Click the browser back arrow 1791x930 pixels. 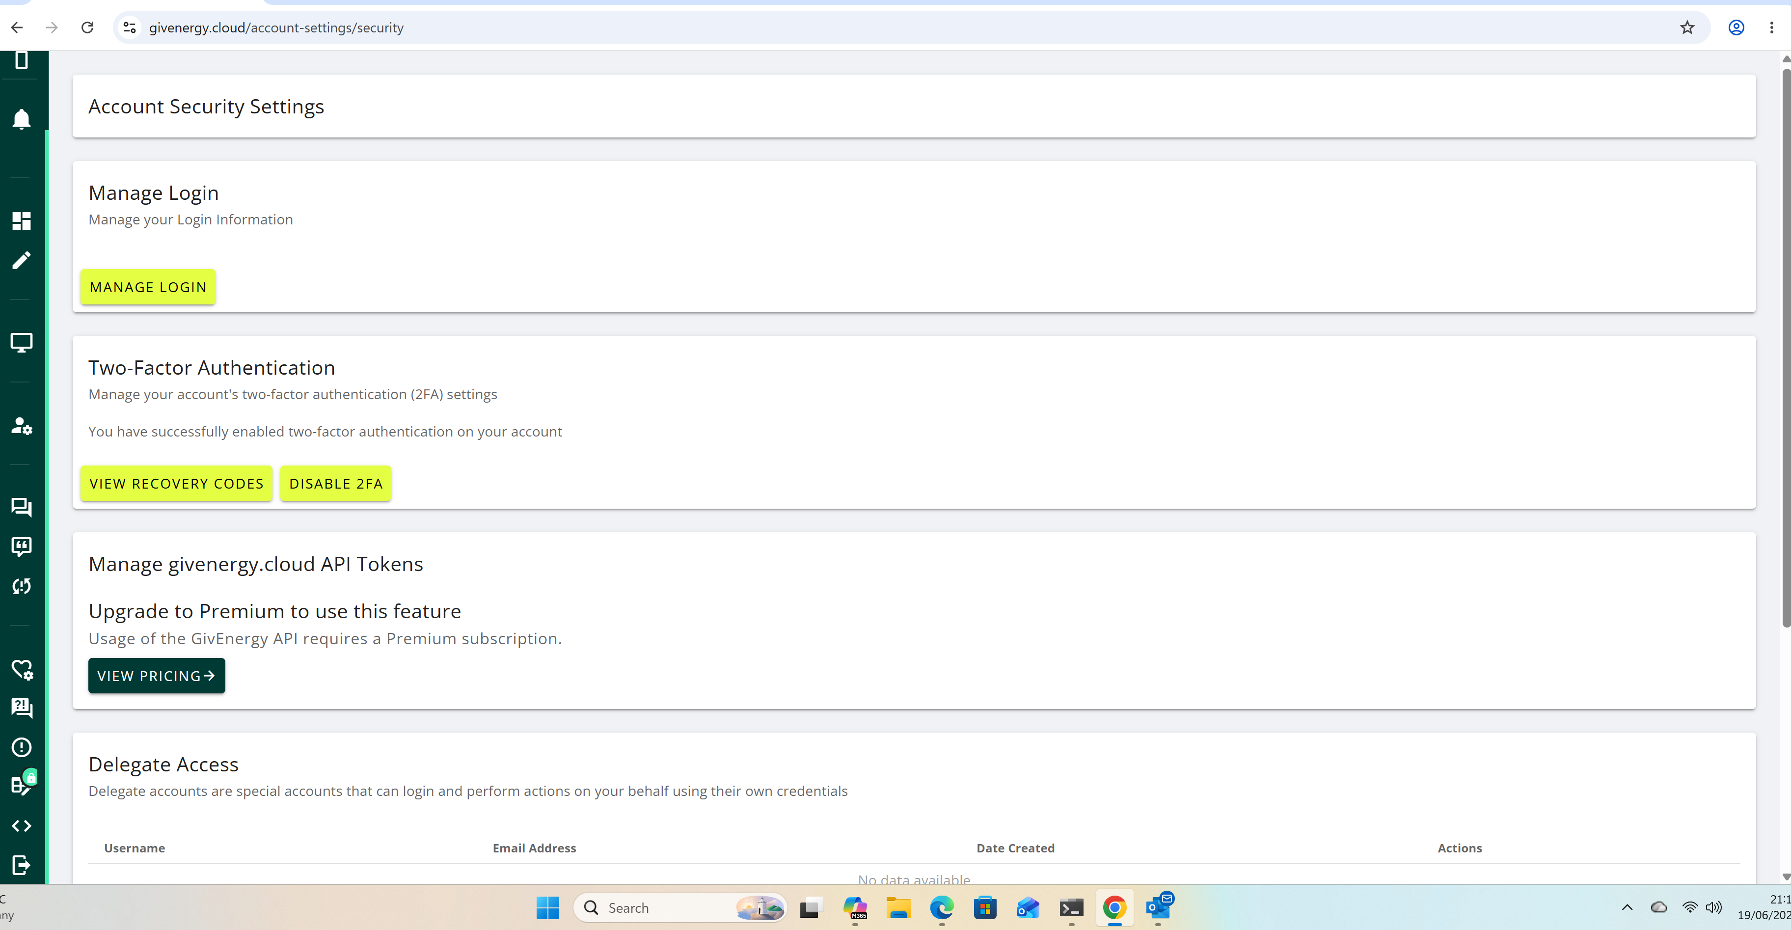(x=17, y=28)
